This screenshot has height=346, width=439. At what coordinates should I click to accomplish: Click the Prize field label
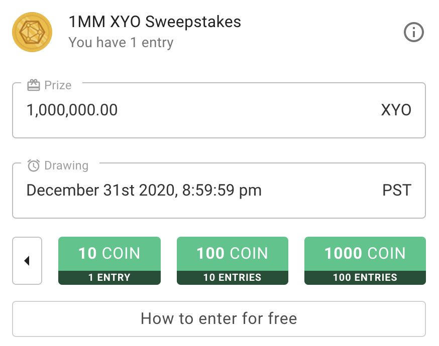(58, 85)
